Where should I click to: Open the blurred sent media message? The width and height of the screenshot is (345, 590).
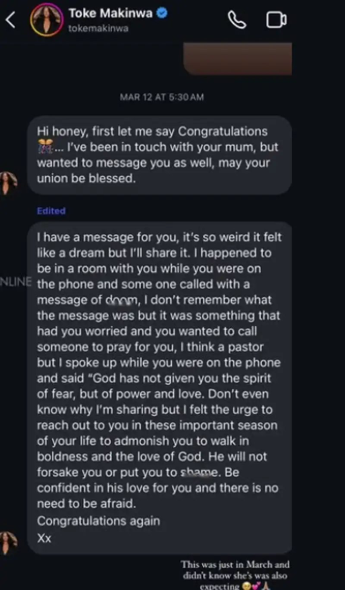pos(238,59)
